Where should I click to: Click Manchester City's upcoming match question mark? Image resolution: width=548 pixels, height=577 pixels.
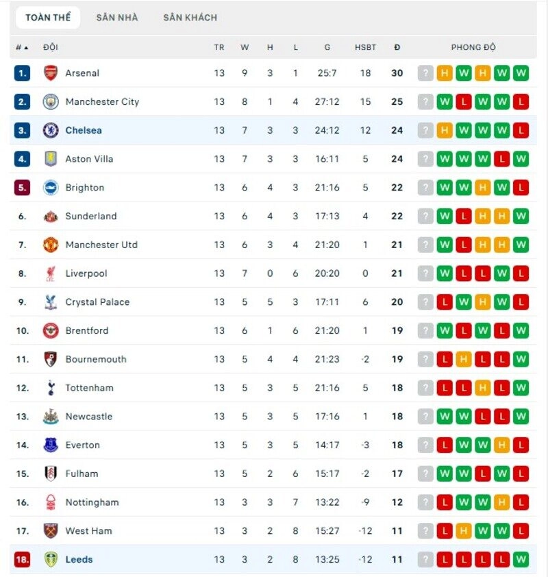(426, 100)
